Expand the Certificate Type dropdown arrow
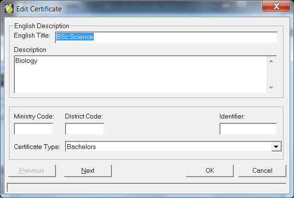The width and height of the screenshot is (294, 198). coord(276,147)
